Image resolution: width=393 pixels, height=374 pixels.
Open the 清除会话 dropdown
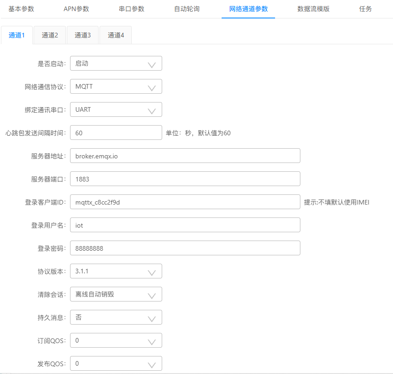tap(116, 295)
